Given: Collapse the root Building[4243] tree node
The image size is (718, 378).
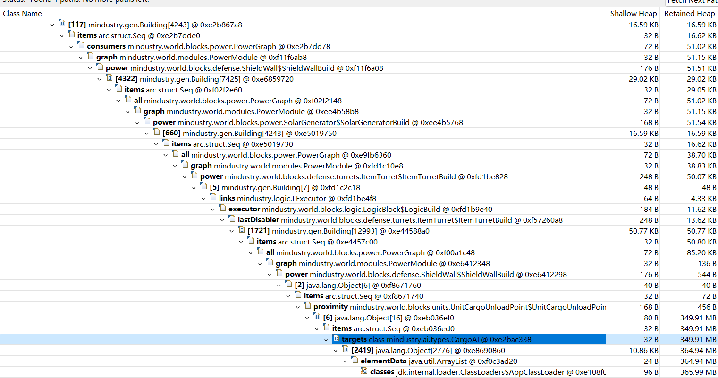Looking at the screenshot, I should click(x=52, y=24).
